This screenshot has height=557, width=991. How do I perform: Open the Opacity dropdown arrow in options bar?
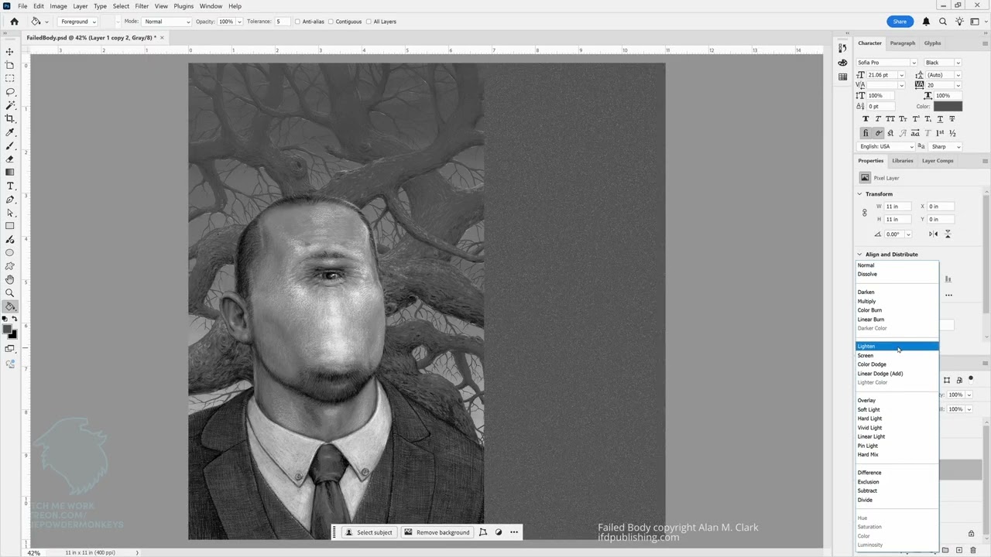(x=239, y=22)
